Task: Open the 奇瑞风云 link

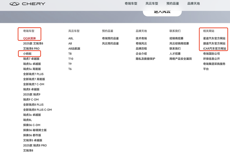Action: click(141, 44)
